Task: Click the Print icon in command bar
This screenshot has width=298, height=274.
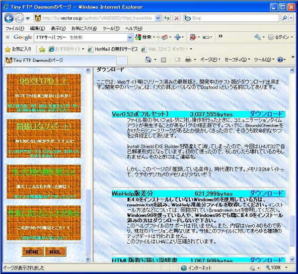Action: pyautogui.click(x=188, y=60)
